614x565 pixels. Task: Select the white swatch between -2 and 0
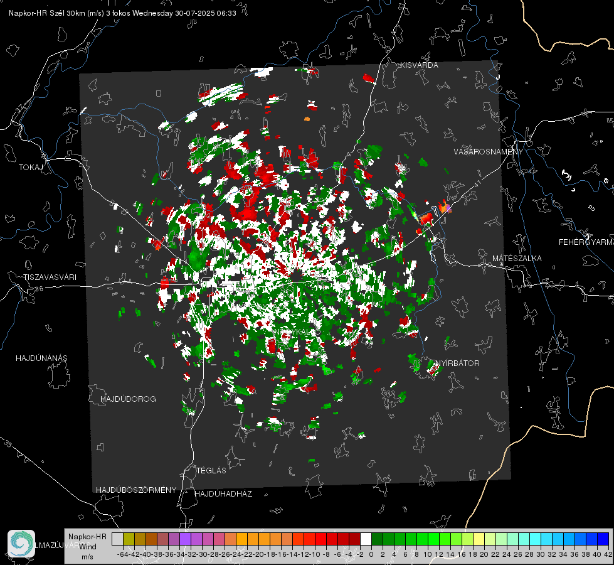[366, 539]
